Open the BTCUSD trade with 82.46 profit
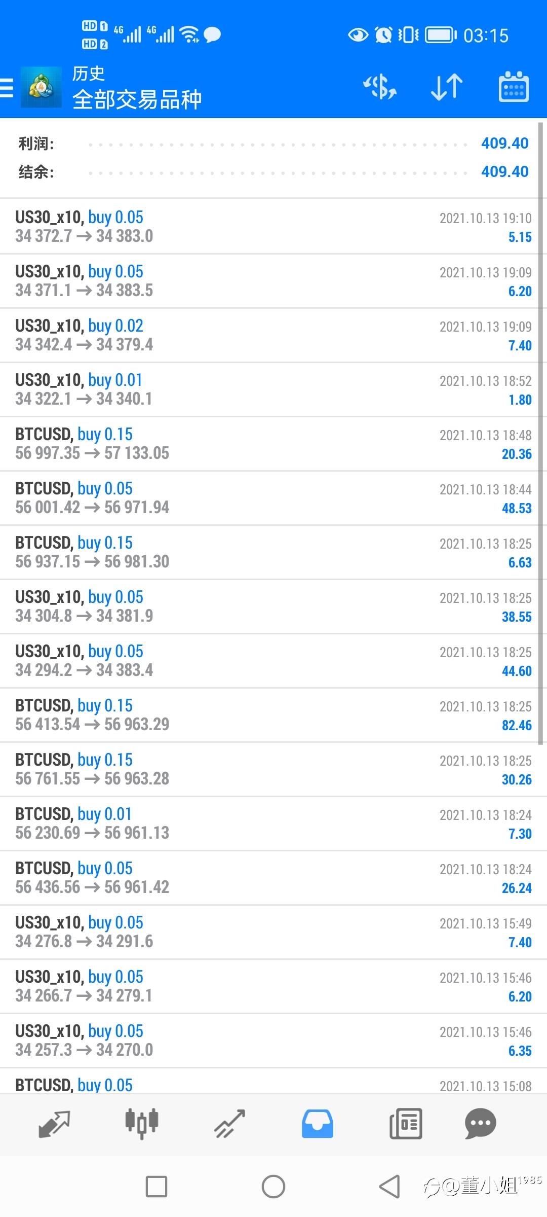The width and height of the screenshot is (547, 1217). coord(273,715)
